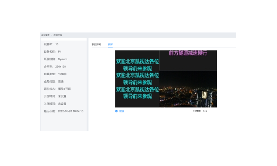277x166 pixels.
Task: Click the 分辨率 value 256x128
Action: pyautogui.click(x=61, y=67)
